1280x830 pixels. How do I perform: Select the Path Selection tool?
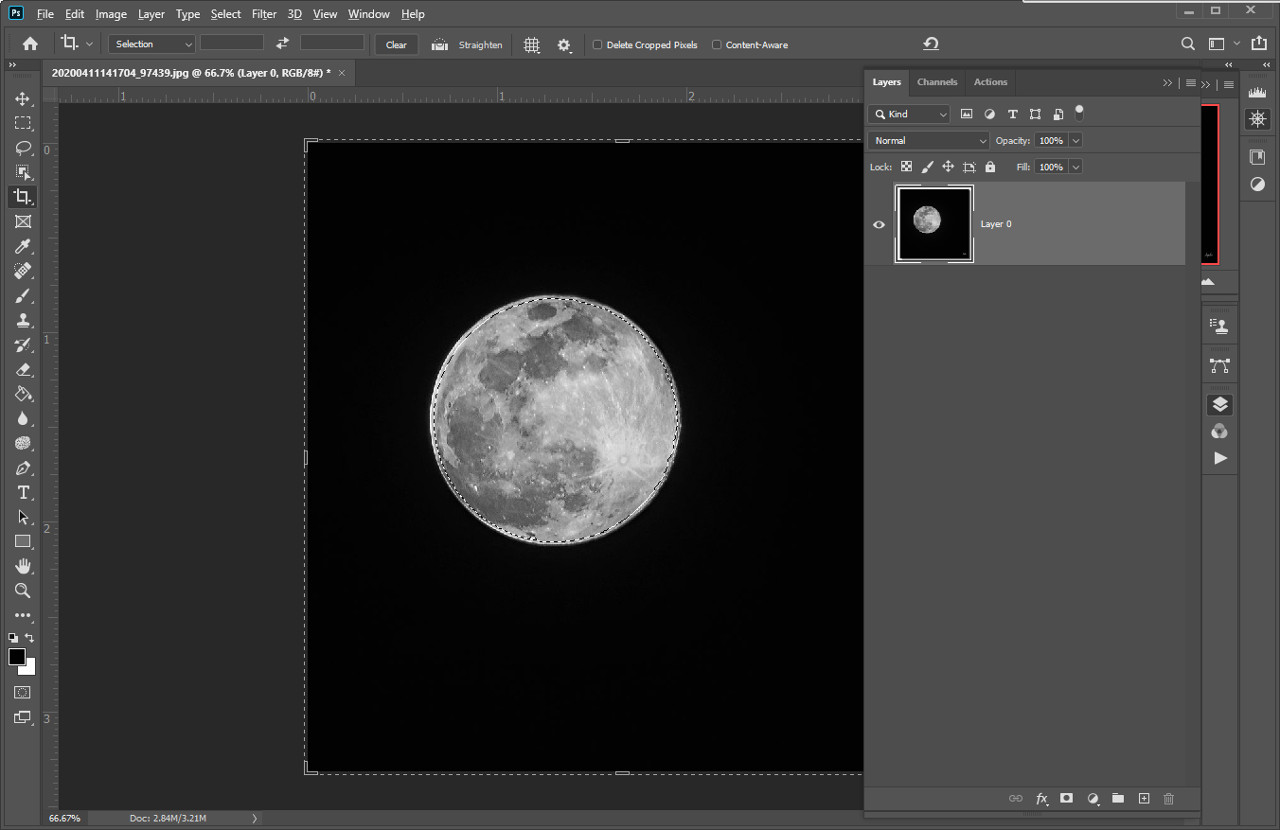[x=23, y=517]
